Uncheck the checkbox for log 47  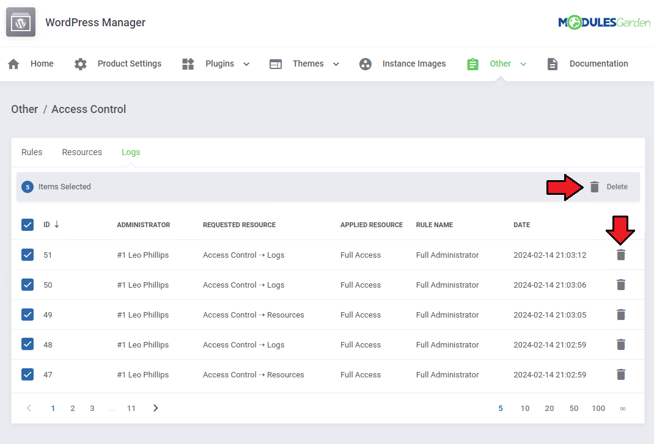[28, 375]
